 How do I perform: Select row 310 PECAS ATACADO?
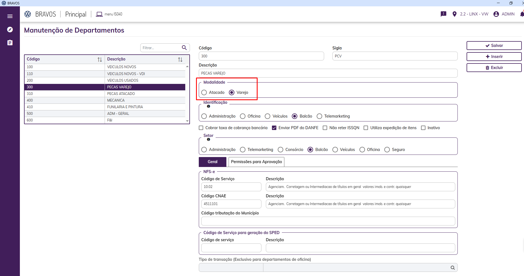click(x=105, y=94)
